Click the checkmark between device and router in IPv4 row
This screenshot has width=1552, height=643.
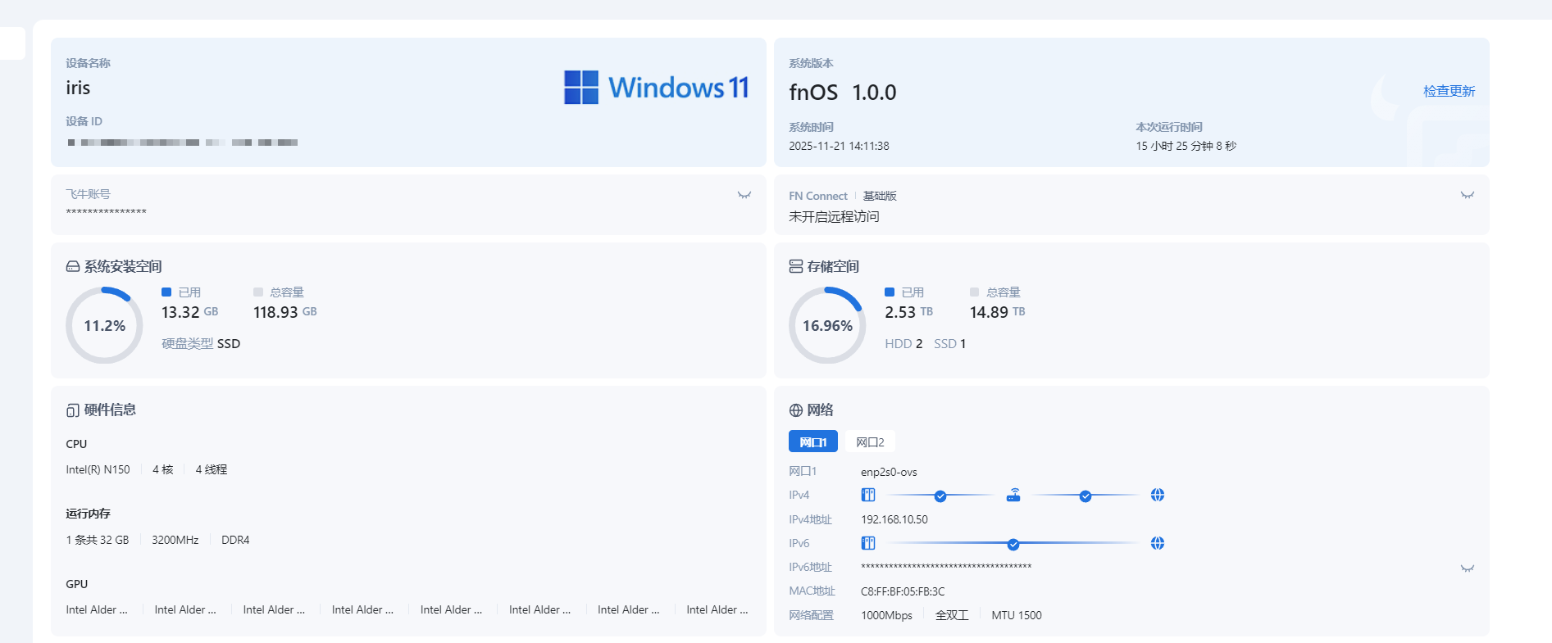point(940,496)
